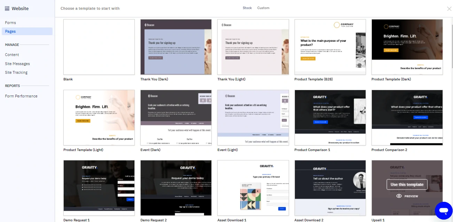Select the Event (Light) template thumbnail

[253, 118]
